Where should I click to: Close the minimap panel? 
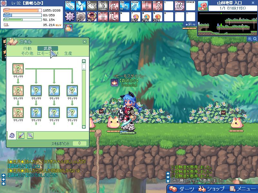[253, 3]
